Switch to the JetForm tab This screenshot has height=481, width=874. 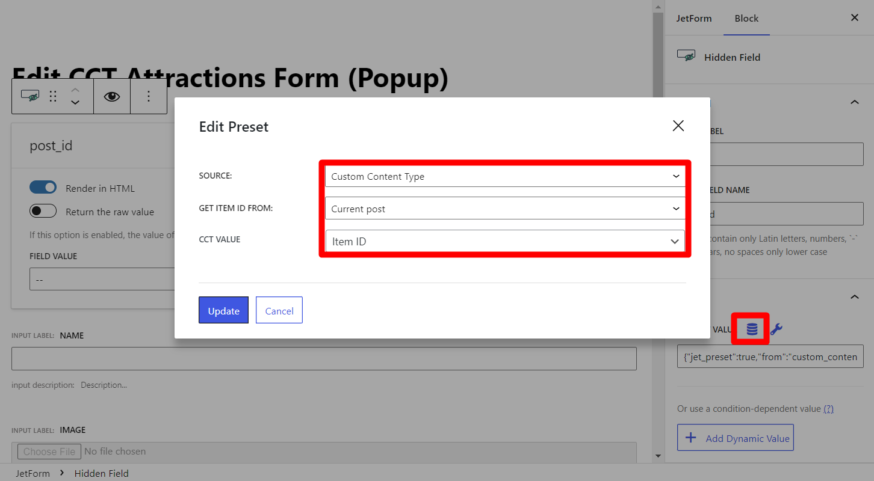tap(693, 18)
